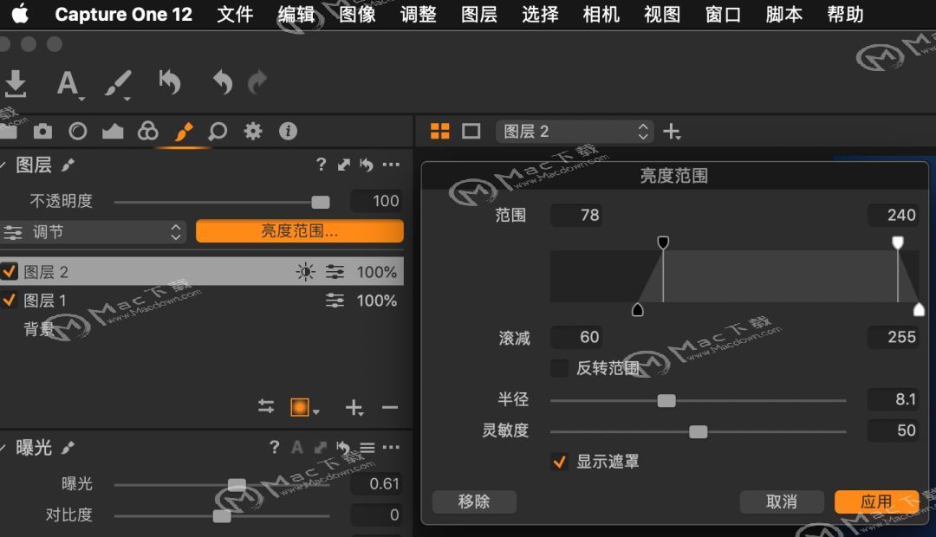Uncheck the 显示遮罩 show mask checkbox
The width and height of the screenshot is (936, 537).
(x=559, y=462)
